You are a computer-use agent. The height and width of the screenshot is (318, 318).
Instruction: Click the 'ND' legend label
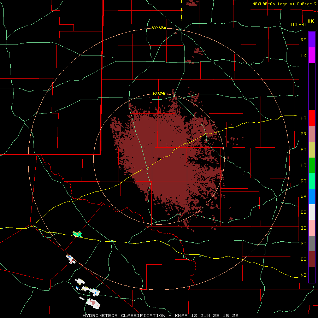pos(303,275)
